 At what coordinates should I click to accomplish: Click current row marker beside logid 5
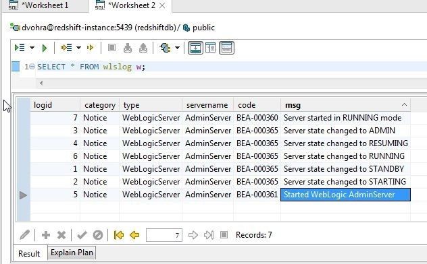click(x=24, y=195)
